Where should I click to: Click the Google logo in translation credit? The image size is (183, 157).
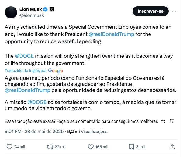coord(55,70)
